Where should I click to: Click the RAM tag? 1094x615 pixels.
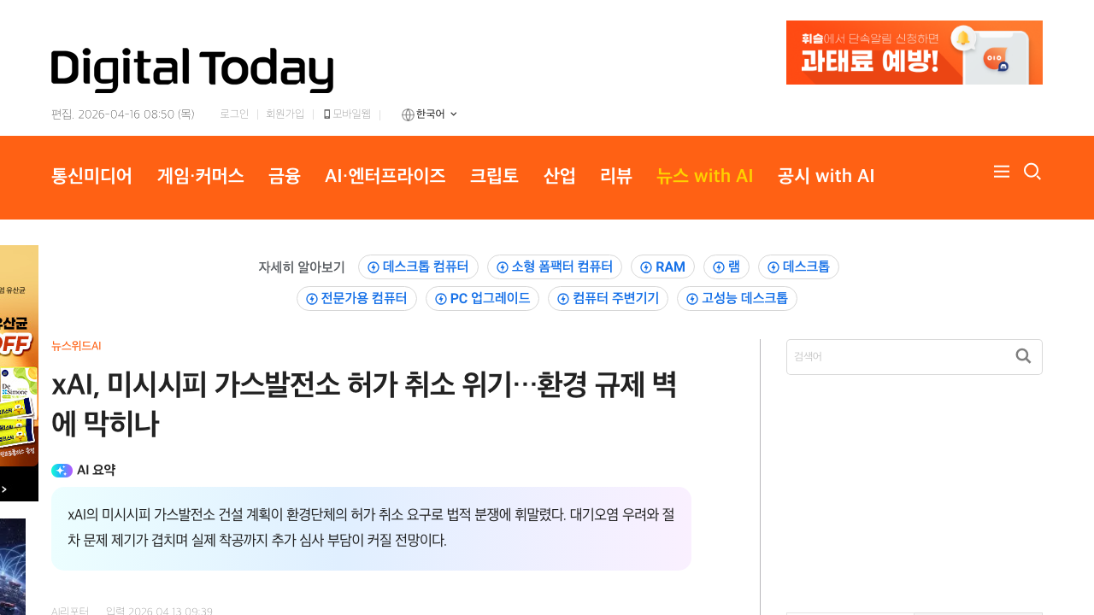point(662,266)
